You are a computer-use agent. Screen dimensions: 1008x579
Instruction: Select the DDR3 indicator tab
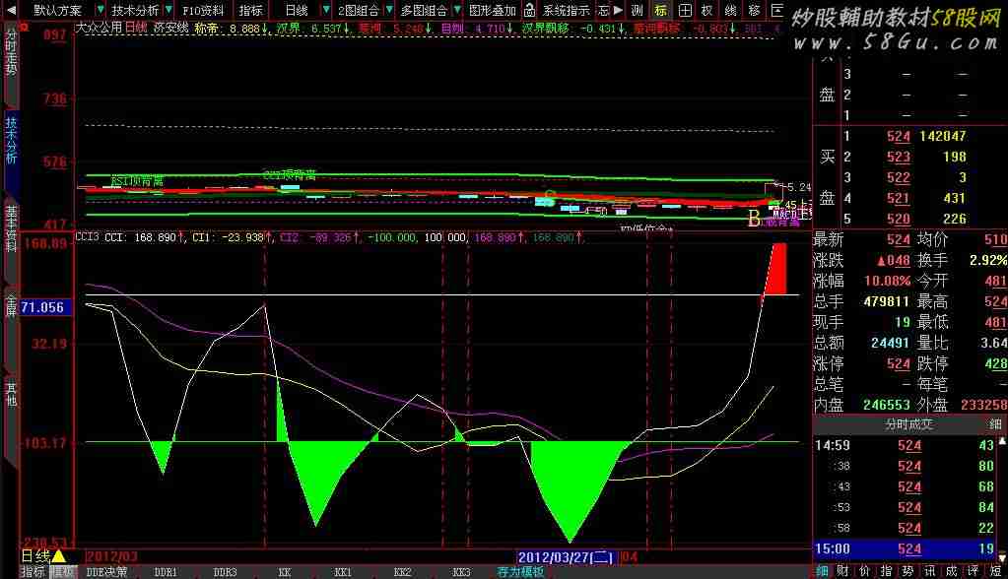[x=225, y=572]
